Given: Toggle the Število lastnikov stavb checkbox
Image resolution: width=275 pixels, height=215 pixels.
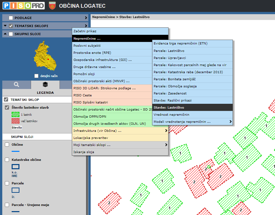Looking at the screenshot, I should [7, 107].
